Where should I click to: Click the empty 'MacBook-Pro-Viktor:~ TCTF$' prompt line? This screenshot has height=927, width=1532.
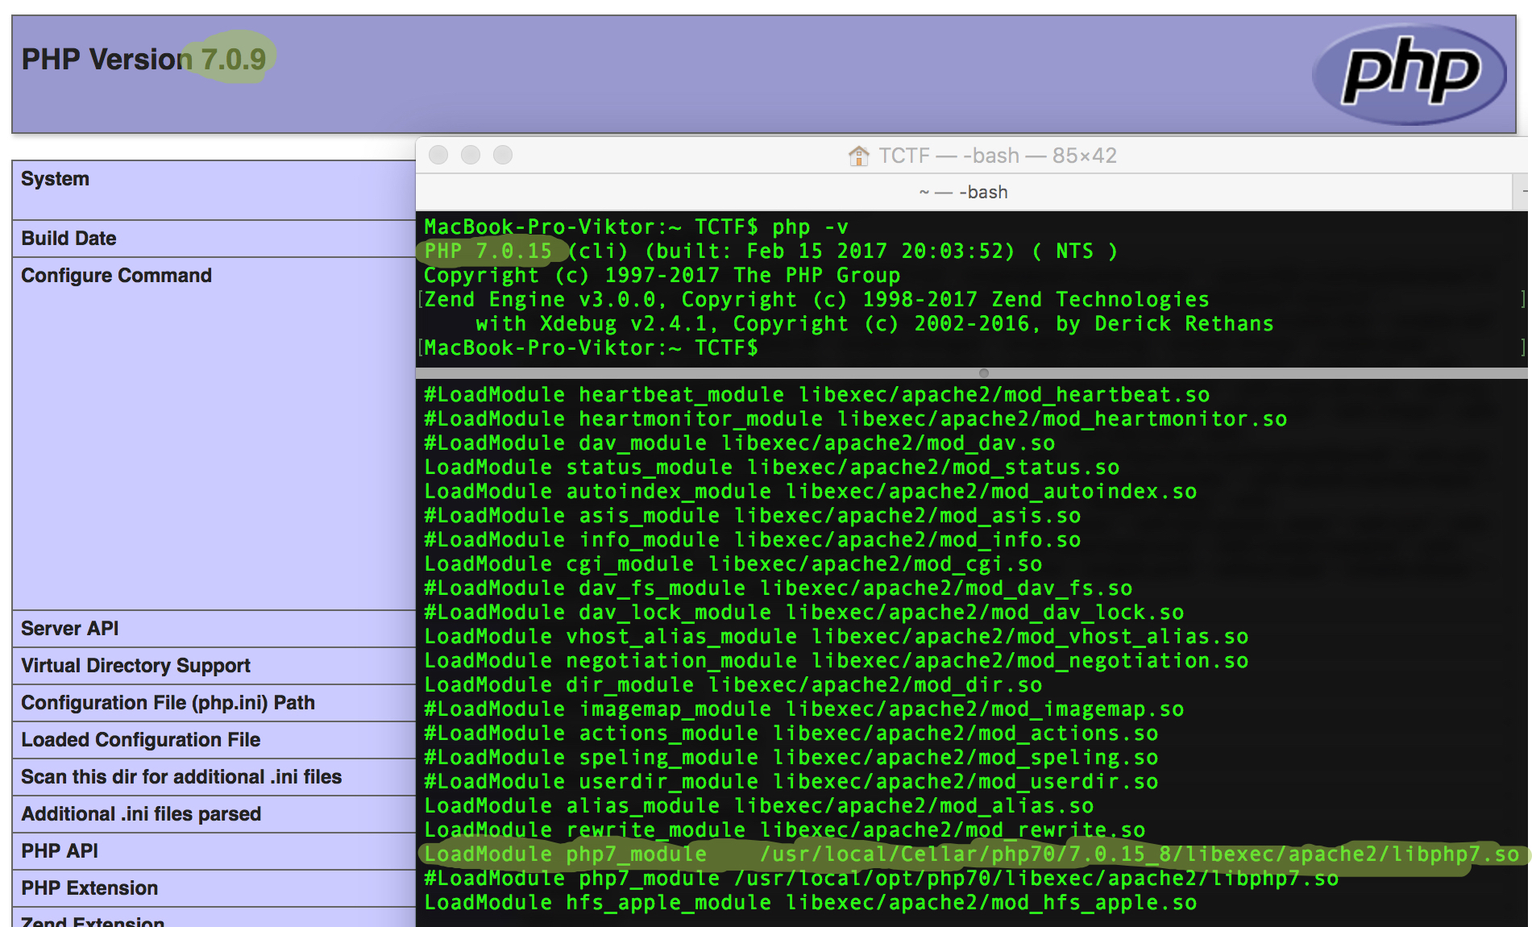click(x=591, y=348)
